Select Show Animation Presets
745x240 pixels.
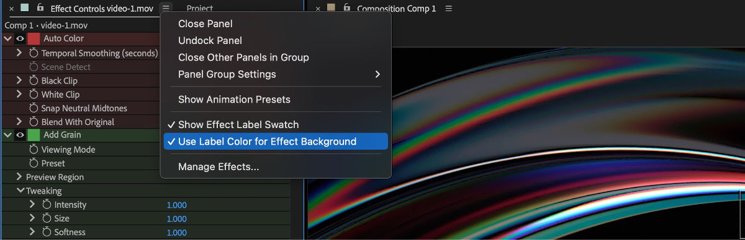pos(276,99)
